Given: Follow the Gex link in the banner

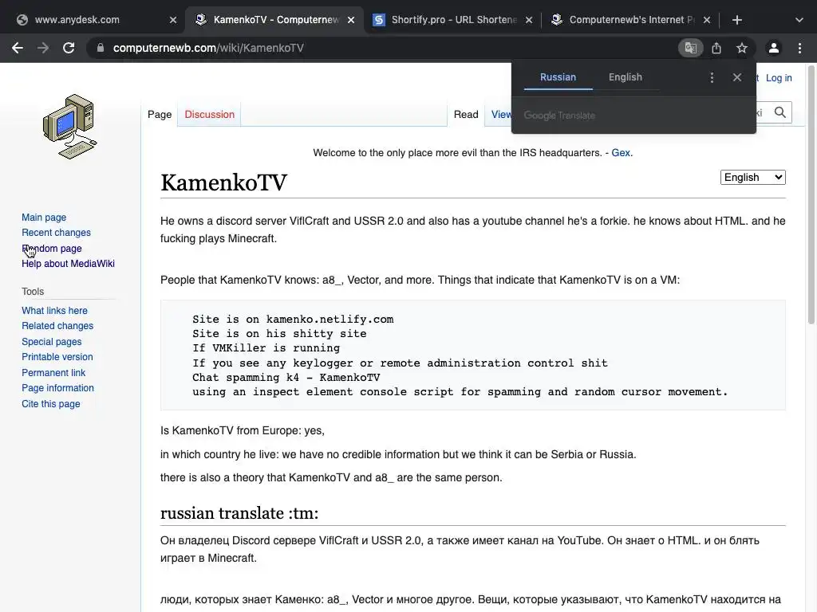Looking at the screenshot, I should tap(621, 152).
